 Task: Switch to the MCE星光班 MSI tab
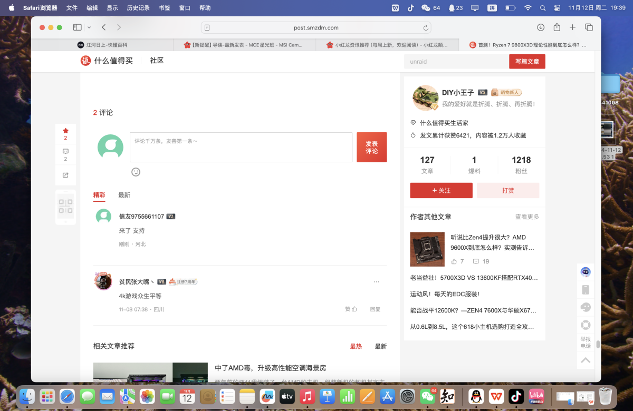243,45
